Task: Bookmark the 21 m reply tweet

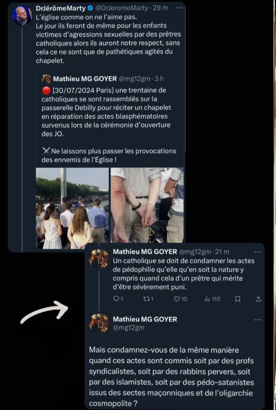Action: (x=238, y=299)
